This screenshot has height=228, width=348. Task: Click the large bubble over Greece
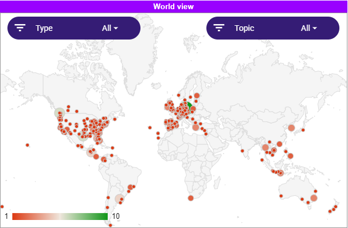click(195, 128)
